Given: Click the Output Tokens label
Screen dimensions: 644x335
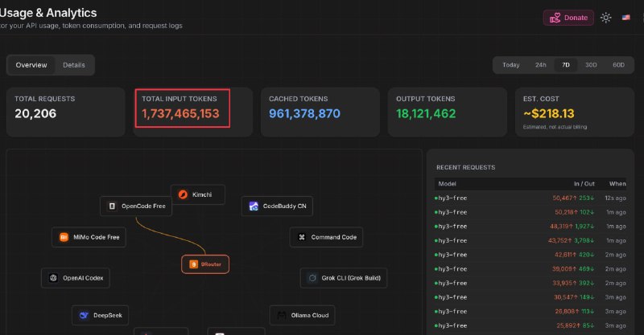Looking at the screenshot, I should click(426, 99).
